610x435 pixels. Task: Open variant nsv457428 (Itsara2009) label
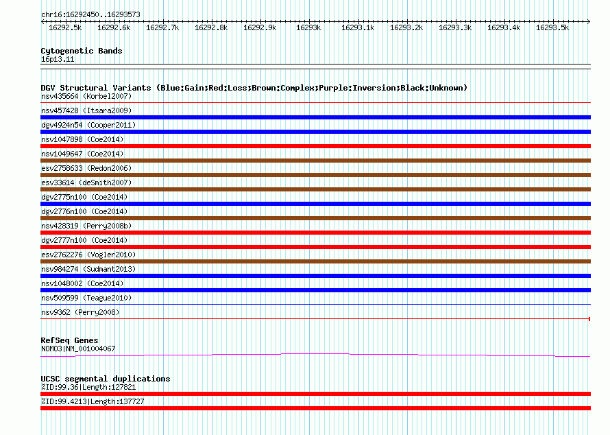[x=86, y=110]
